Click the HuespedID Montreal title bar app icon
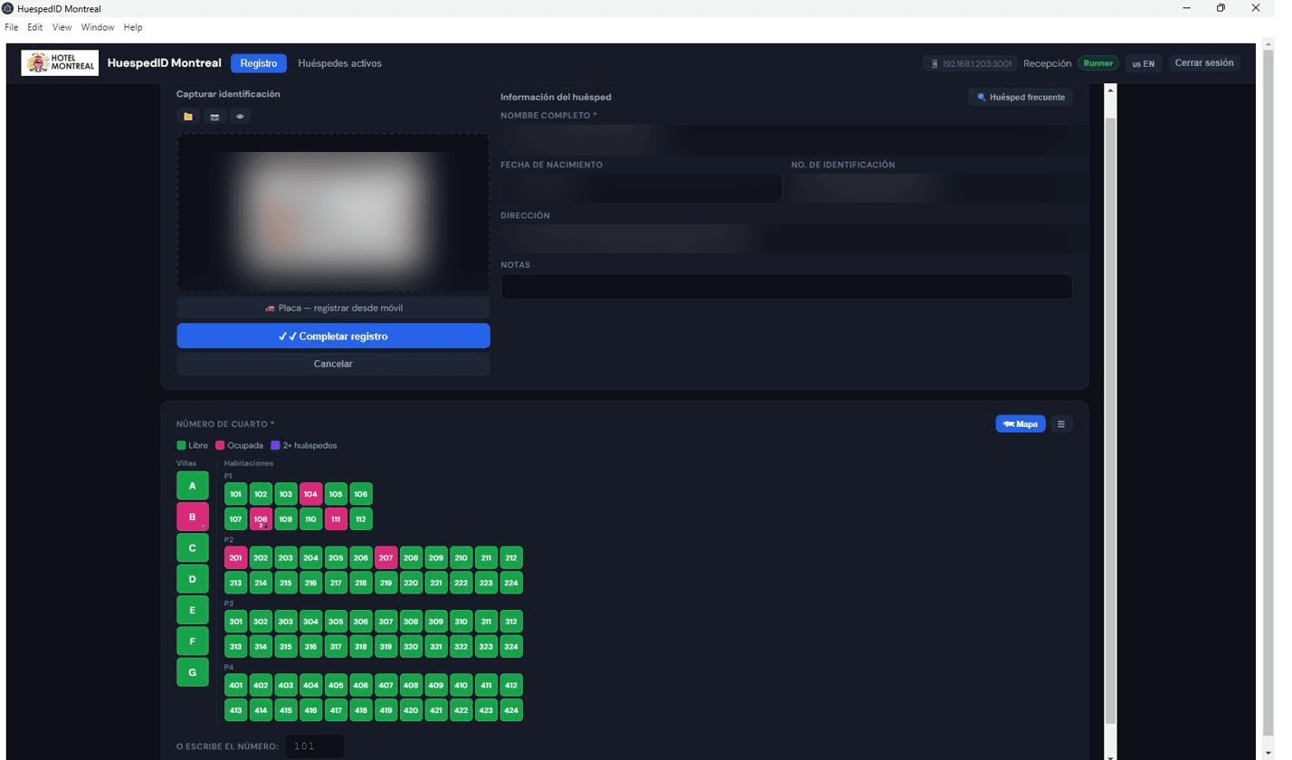 (8, 8)
